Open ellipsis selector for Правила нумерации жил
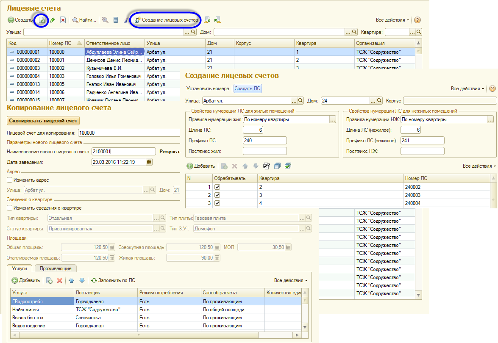 point(333,119)
